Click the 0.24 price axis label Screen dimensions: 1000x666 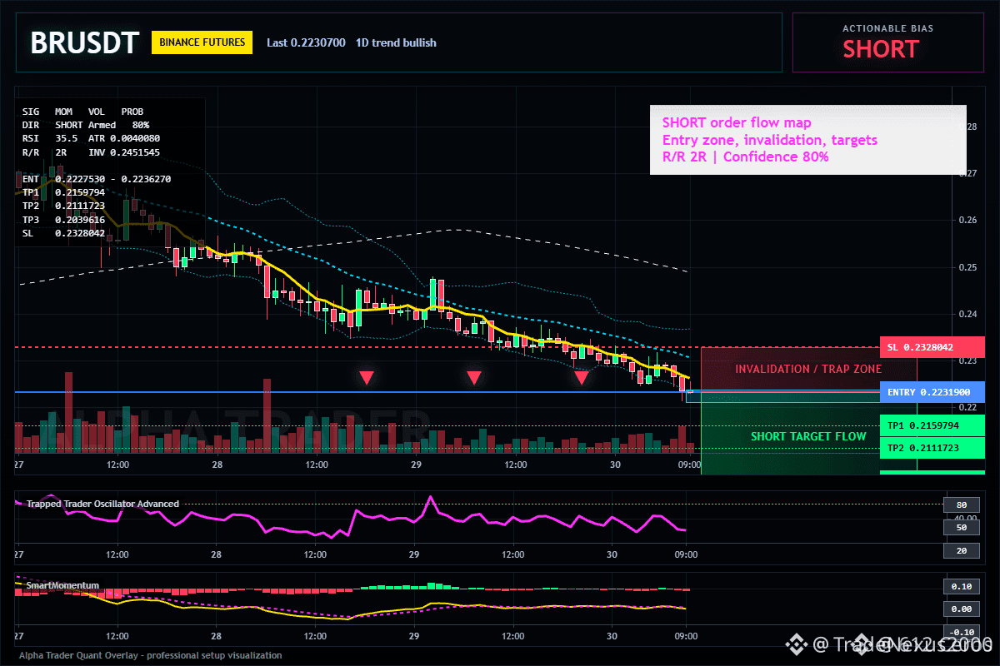click(x=967, y=314)
